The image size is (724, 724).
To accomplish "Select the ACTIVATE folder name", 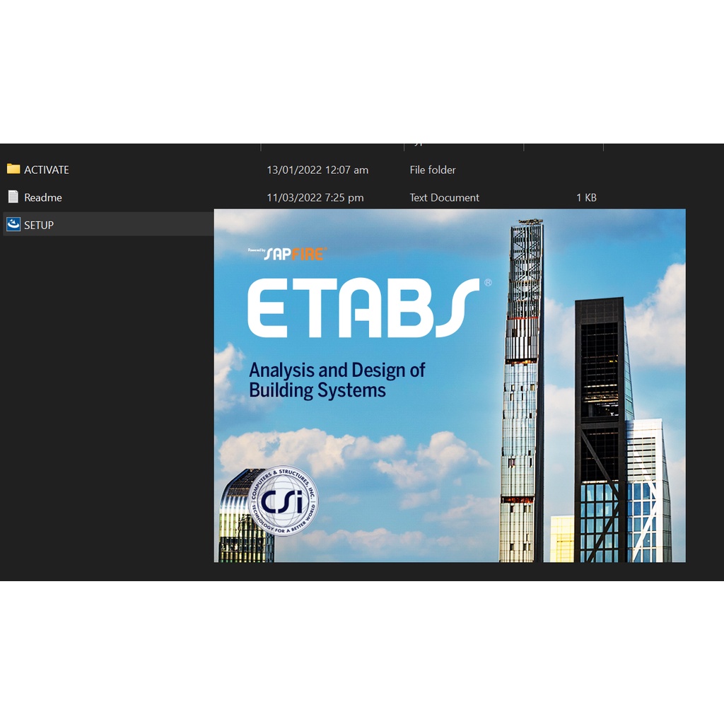I will (x=47, y=170).
